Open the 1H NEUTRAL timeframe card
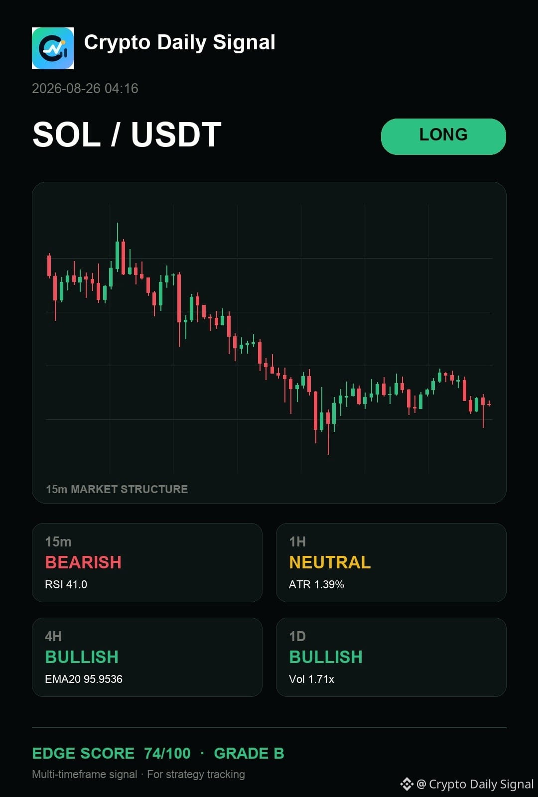The image size is (538, 797). click(391, 562)
